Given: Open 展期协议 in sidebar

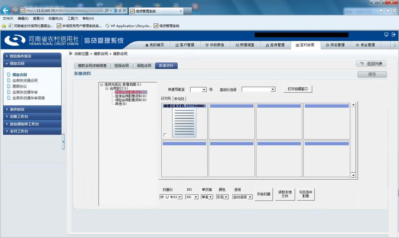Looking at the screenshot, I should click(19, 86).
